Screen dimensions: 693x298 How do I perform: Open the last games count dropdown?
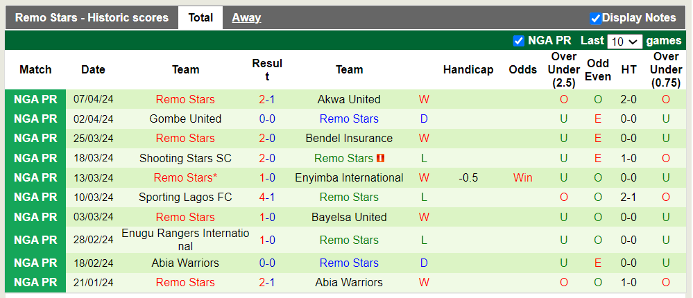624,42
